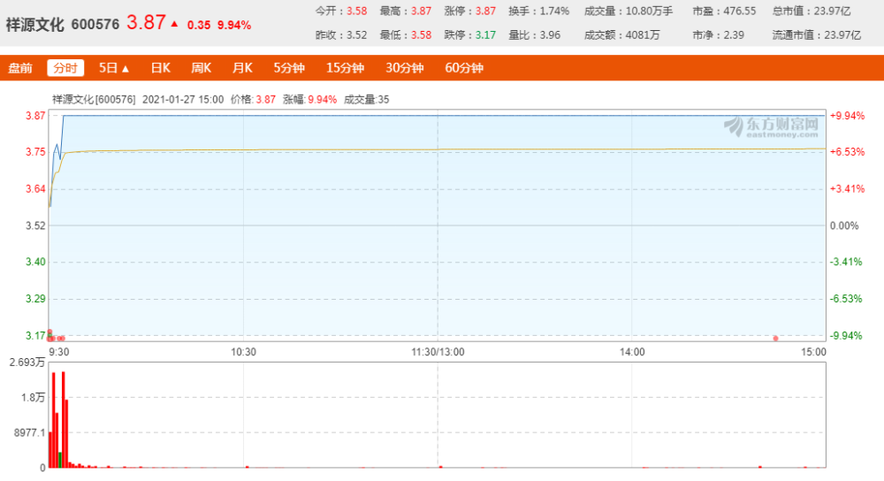The image size is (884, 481).
Task: Click the 14:00 time axis label
Action: pos(632,352)
